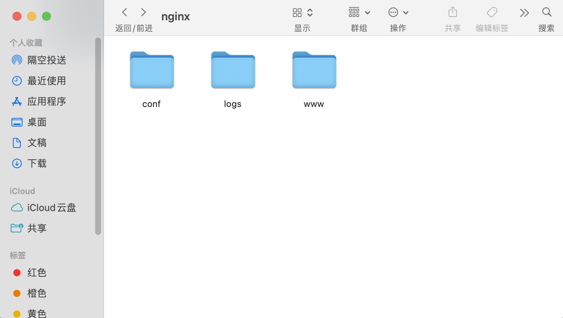The width and height of the screenshot is (563, 318).
Task: Click the 个人收藏 section header
Action: tap(26, 43)
